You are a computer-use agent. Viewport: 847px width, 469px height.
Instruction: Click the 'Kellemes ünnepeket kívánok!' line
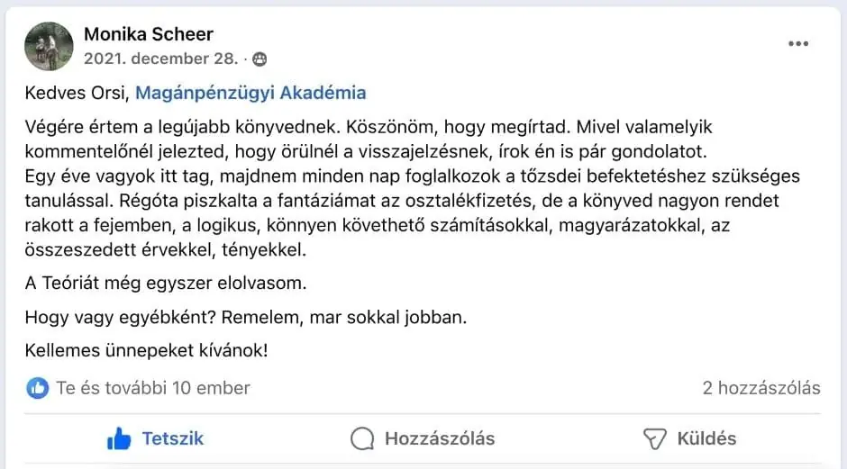tap(147, 350)
